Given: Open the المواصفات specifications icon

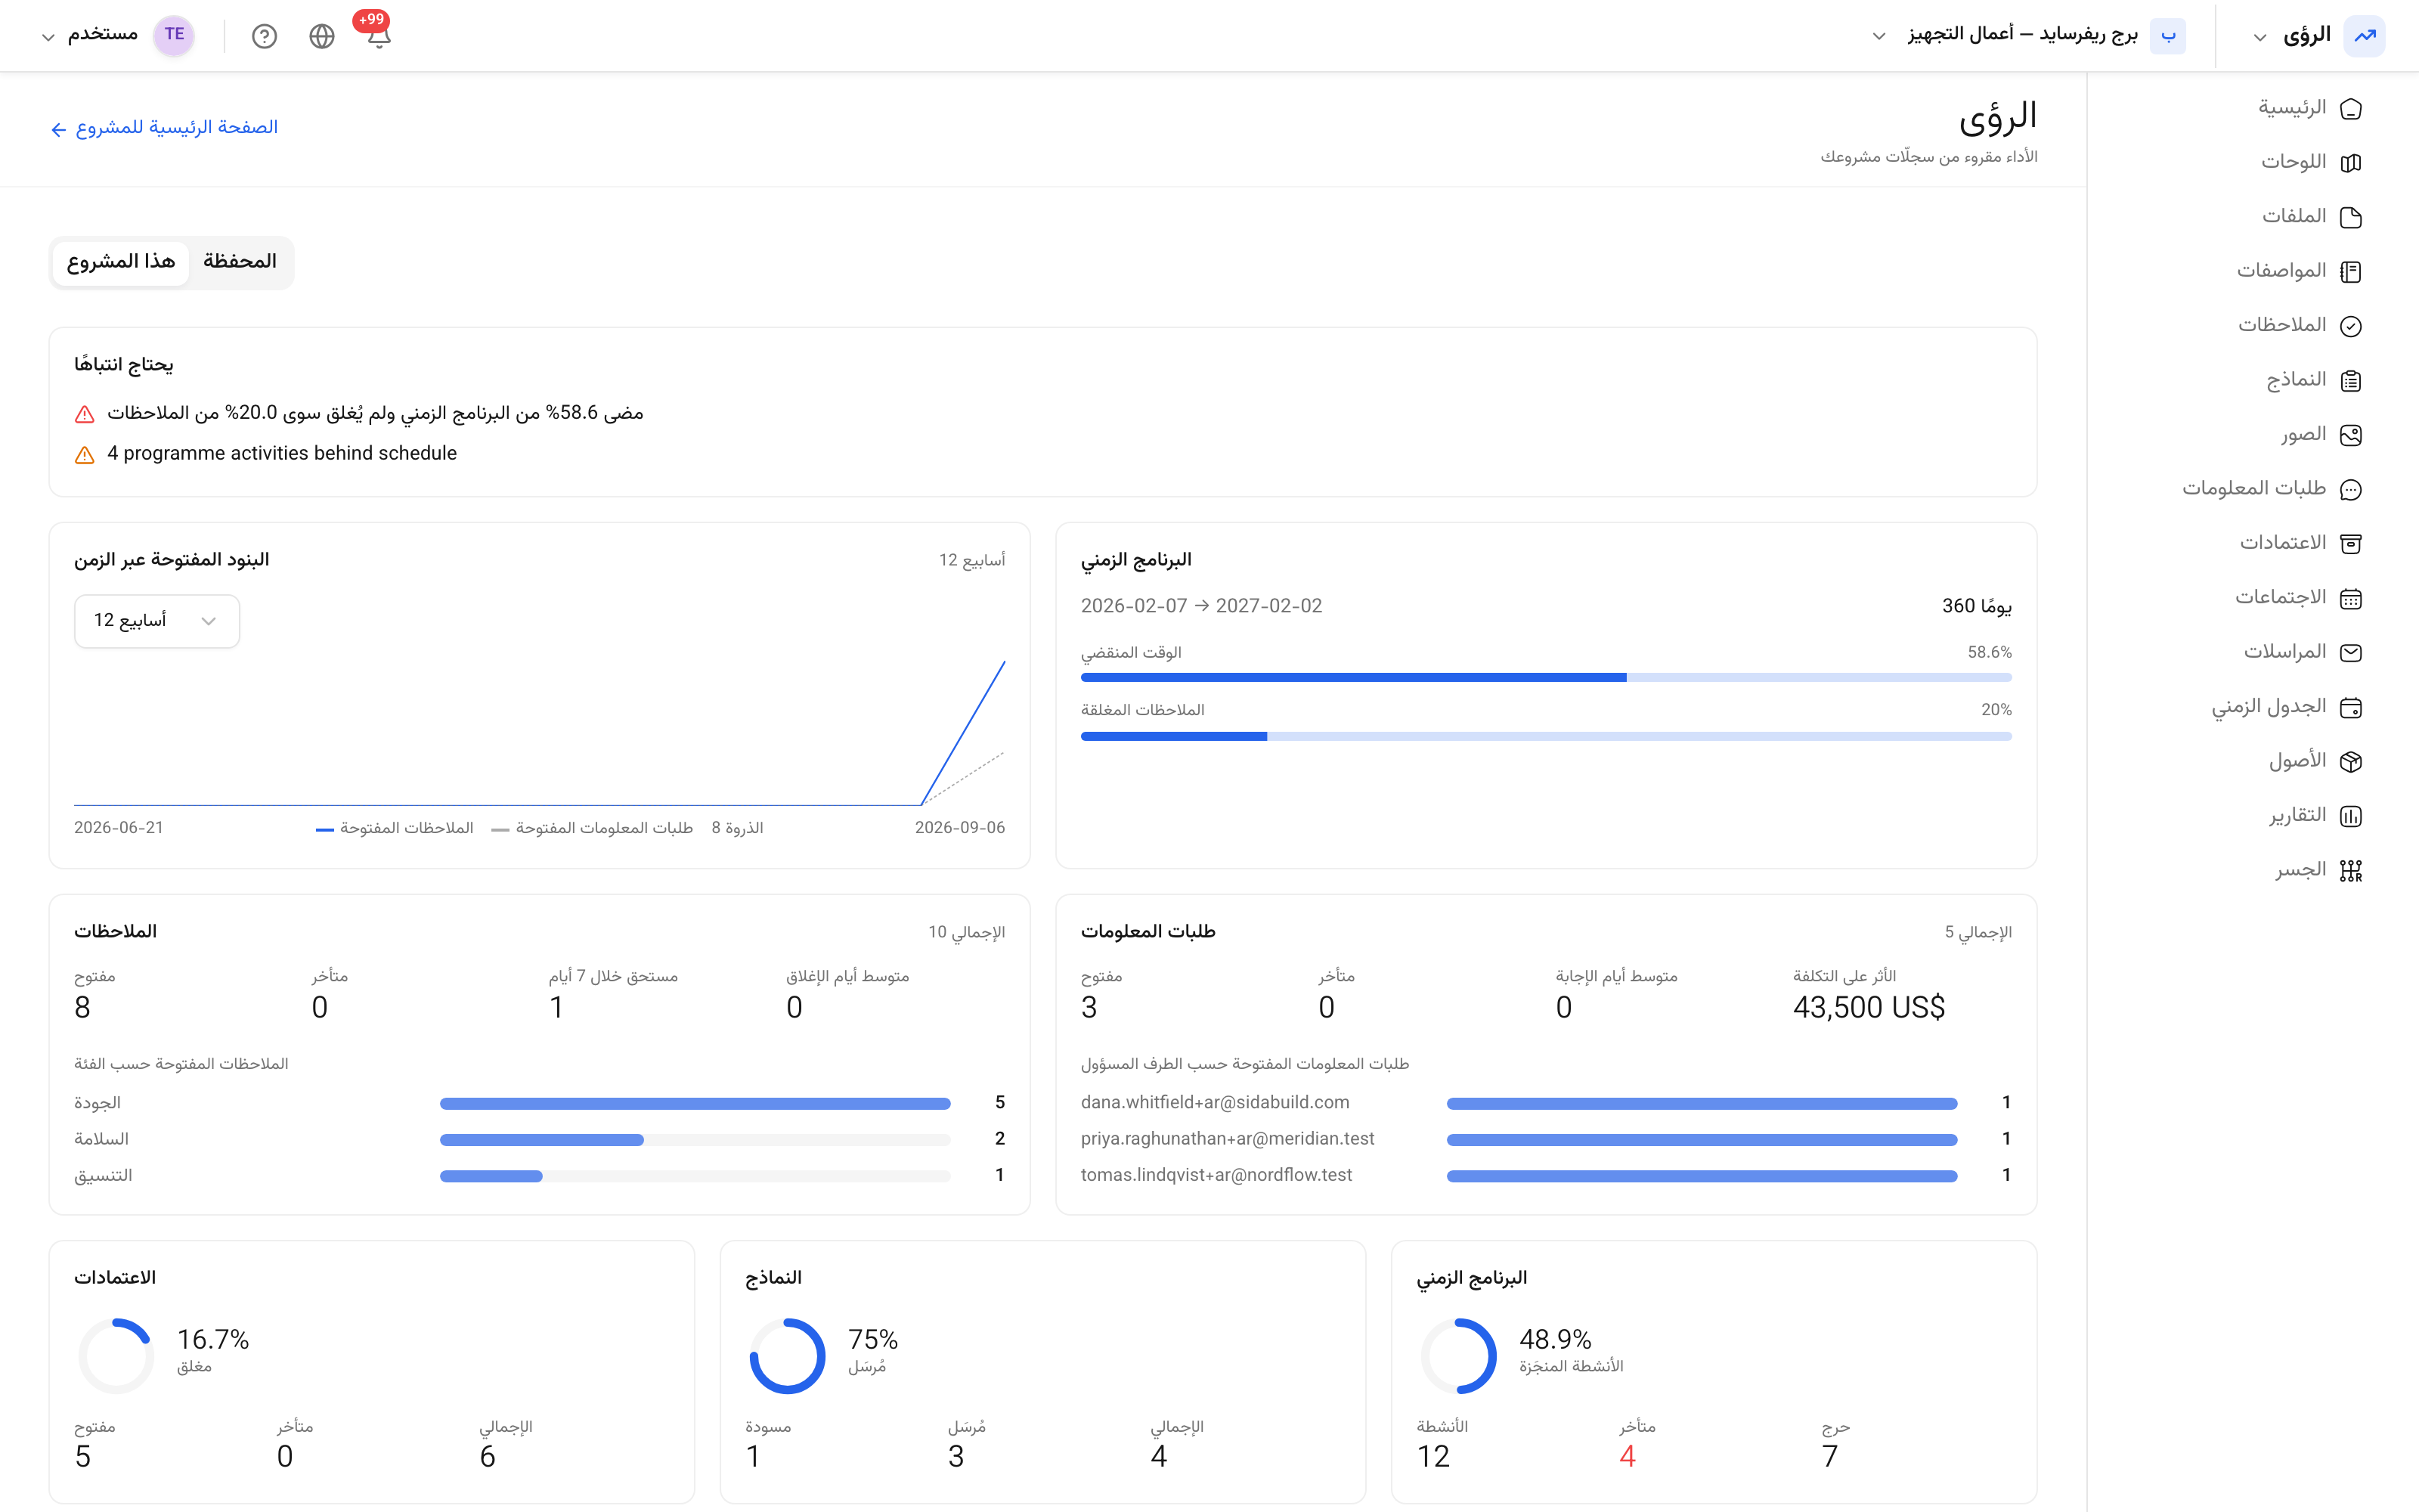Looking at the screenshot, I should click(x=2351, y=271).
